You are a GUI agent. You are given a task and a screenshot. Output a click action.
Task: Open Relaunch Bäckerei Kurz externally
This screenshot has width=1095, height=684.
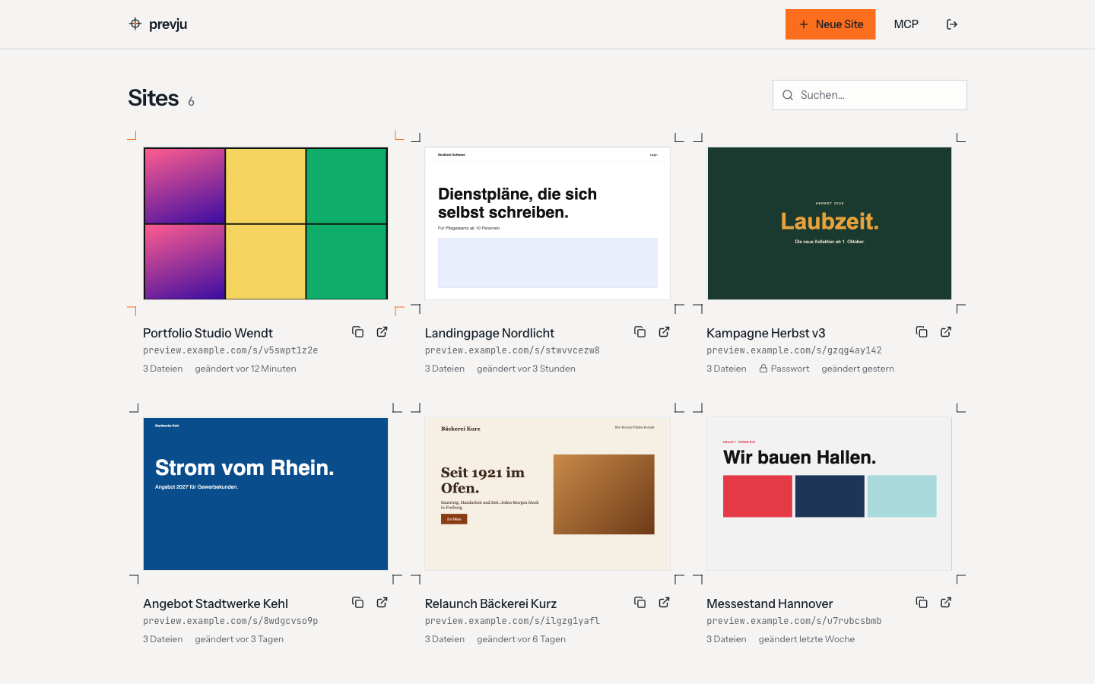665,603
